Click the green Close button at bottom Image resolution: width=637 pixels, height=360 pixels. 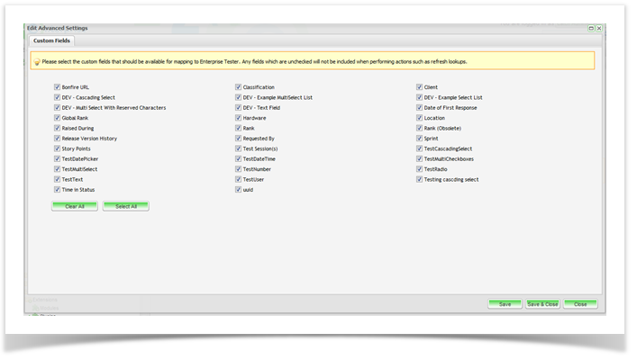[x=580, y=304]
